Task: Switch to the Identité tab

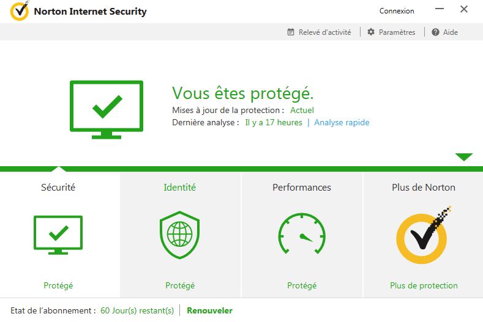Action: point(179,188)
